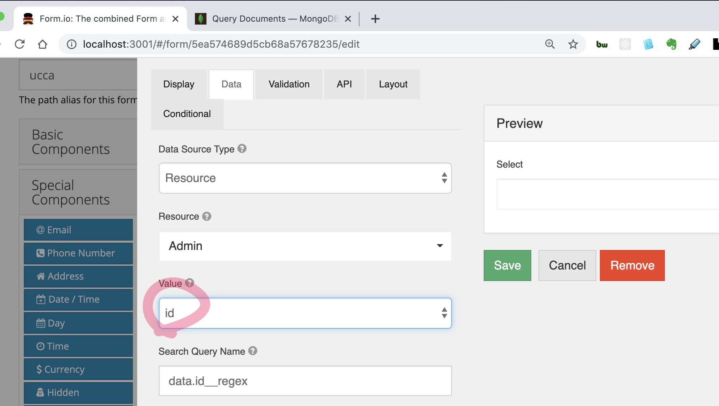The height and width of the screenshot is (406, 719).
Task: Select the Currency component
Action: pyautogui.click(x=78, y=369)
